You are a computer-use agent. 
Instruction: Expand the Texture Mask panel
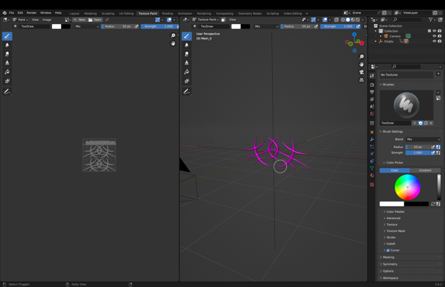[395, 231]
